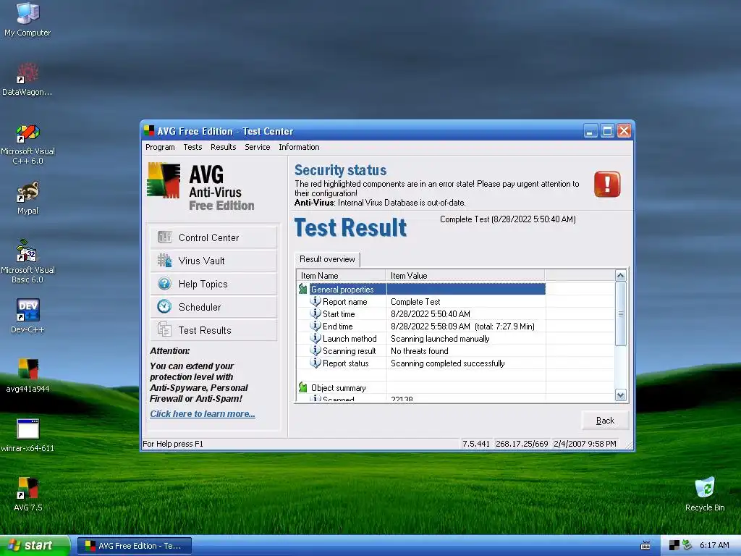Show Test Results list
This screenshot has height=556, width=741.
tap(213, 330)
